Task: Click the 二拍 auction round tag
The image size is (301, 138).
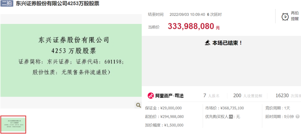Action: click(x=7, y=3)
